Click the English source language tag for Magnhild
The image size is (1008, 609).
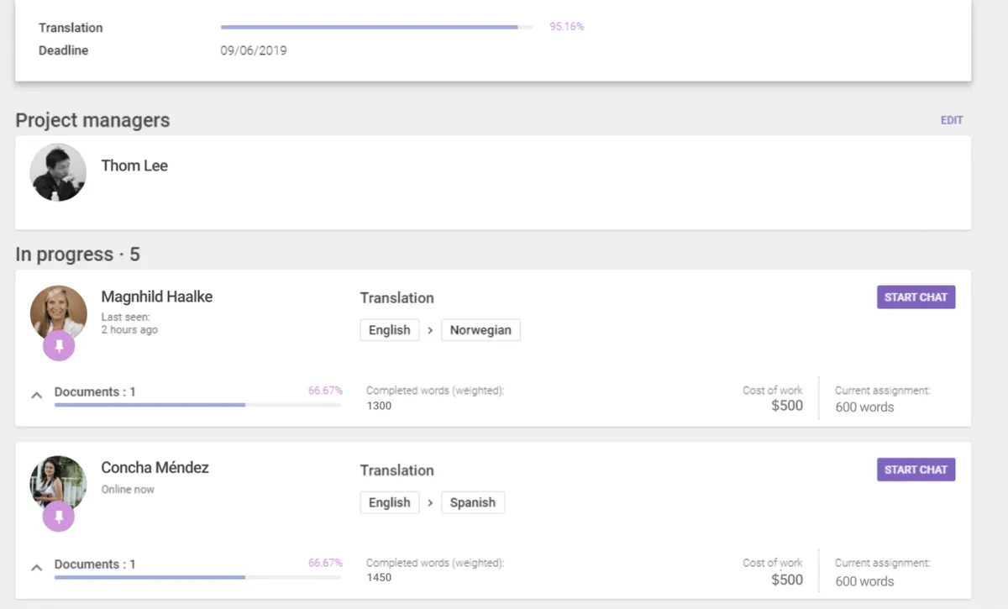(389, 330)
